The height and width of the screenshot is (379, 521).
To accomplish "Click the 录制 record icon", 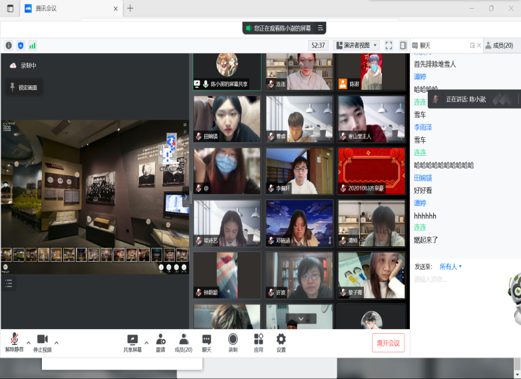I will 233,340.
